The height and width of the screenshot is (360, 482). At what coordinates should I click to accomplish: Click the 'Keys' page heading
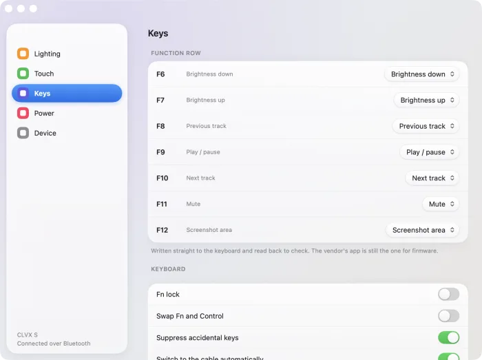[x=158, y=33]
